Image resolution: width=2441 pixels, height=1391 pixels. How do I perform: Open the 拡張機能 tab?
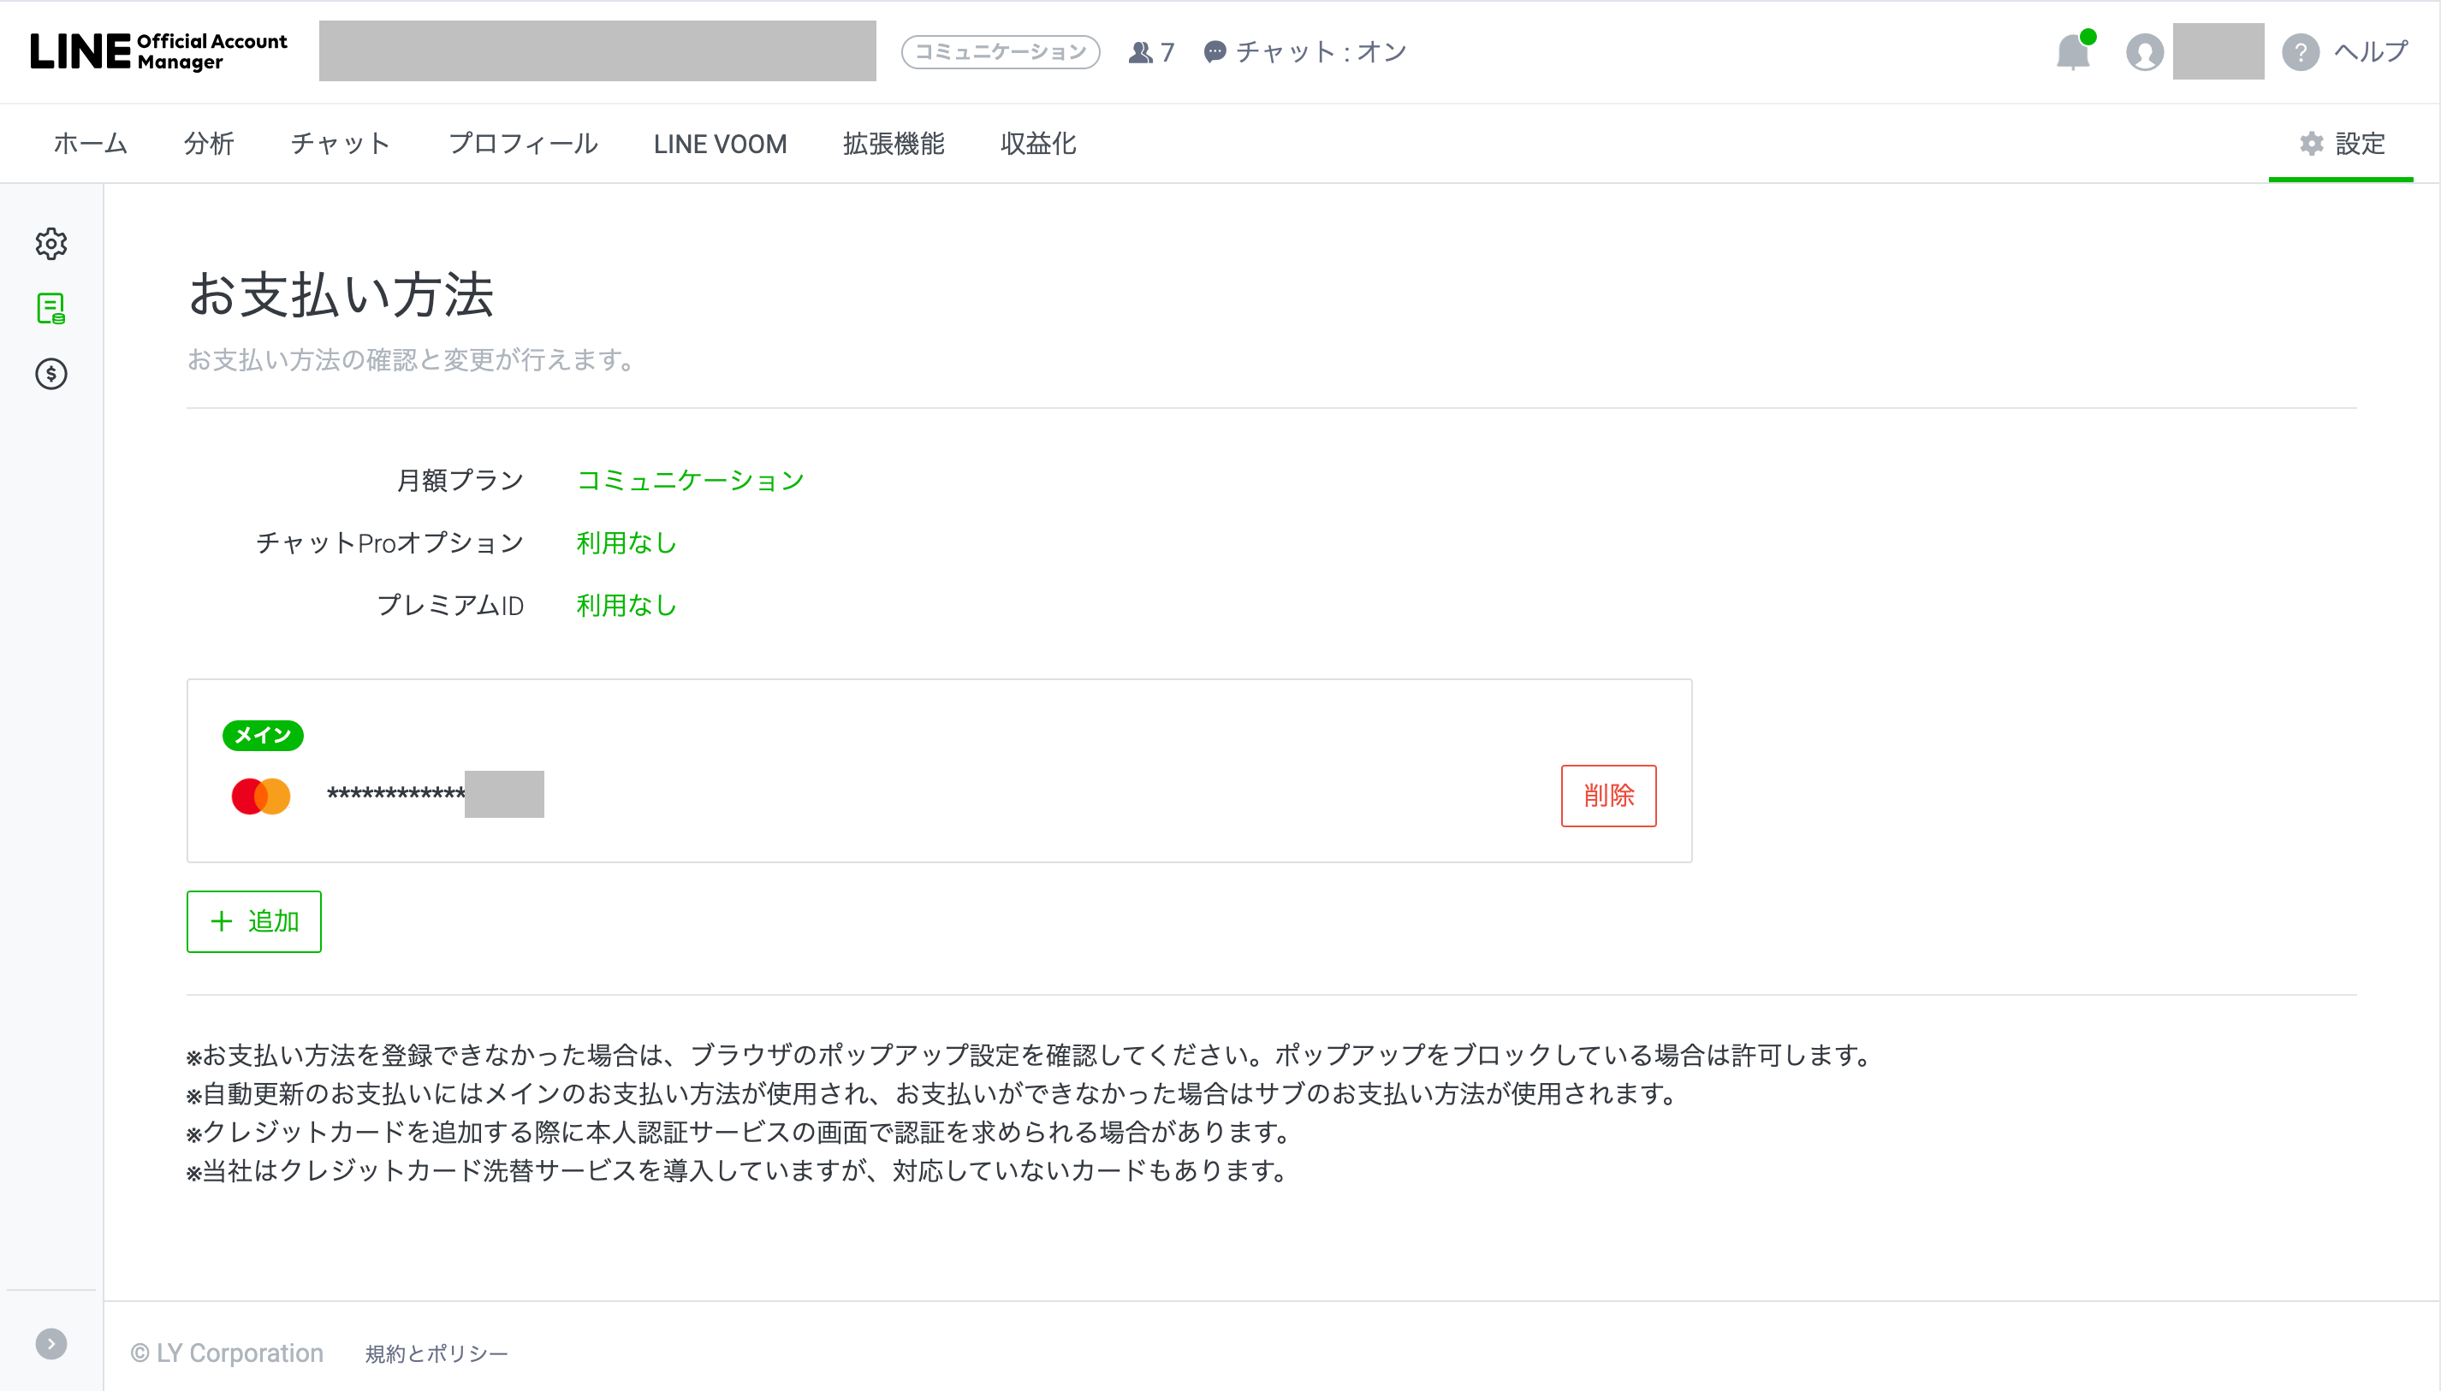pos(894,144)
